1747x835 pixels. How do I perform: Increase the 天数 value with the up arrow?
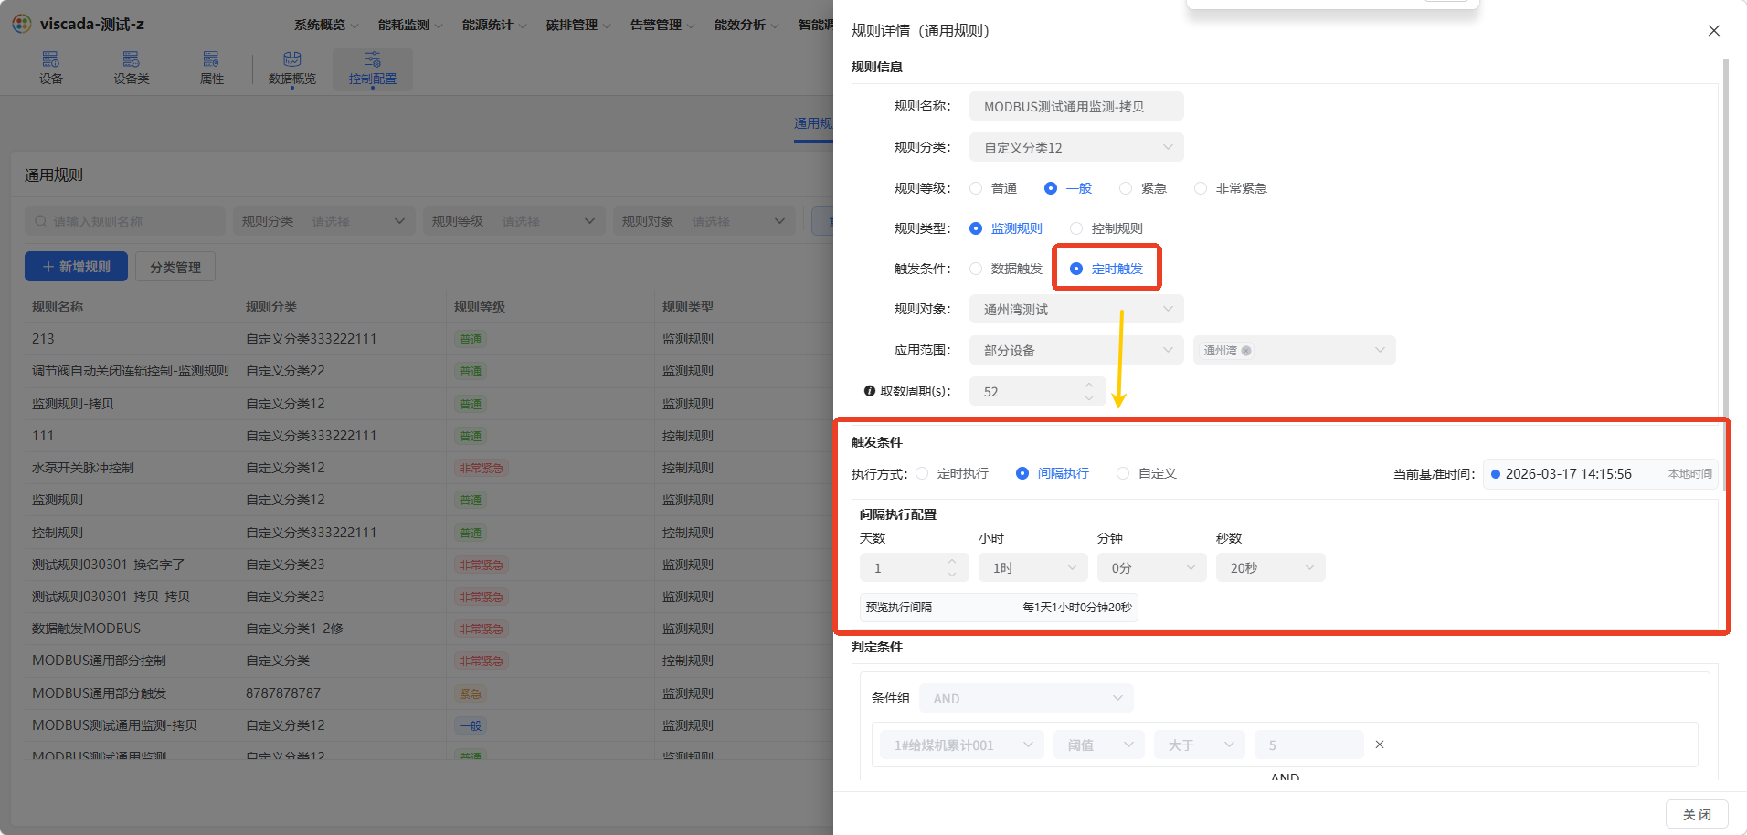(x=952, y=561)
